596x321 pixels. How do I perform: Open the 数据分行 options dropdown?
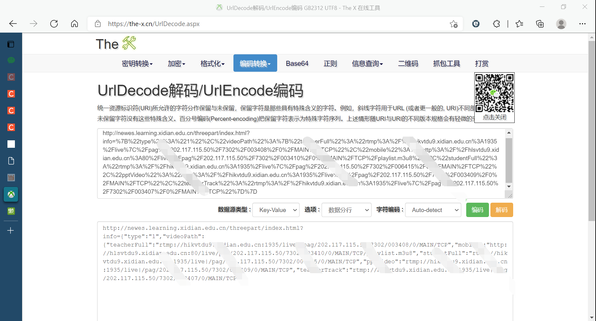[x=346, y=210]
